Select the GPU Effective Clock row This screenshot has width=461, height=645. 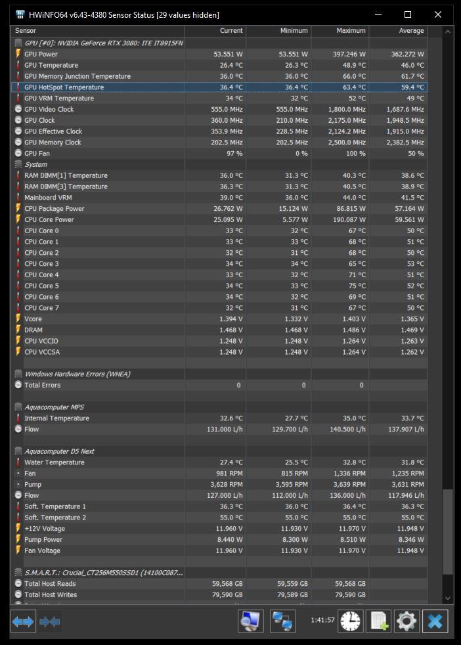pyautogui.click(x=219, y=131)
